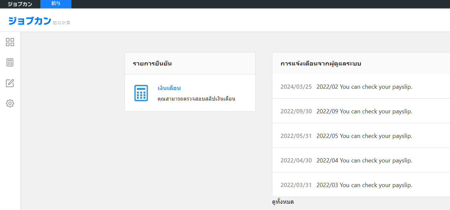Click the 2022/03 payslip notification
450x210 pixels.
364,185
